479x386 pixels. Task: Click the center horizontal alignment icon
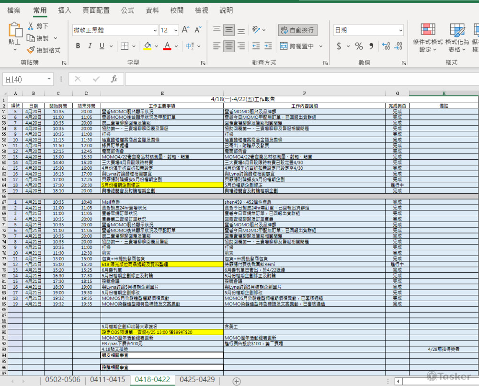[x=229, y=46]
